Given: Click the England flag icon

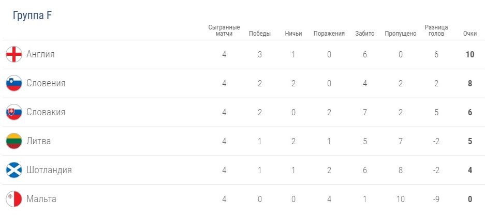Looking at the screenshot, I should (x=14, y=54).
